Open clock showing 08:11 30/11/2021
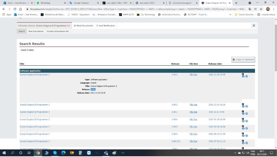The width and height of the screenshot is (277, 157). click(262, 153)
